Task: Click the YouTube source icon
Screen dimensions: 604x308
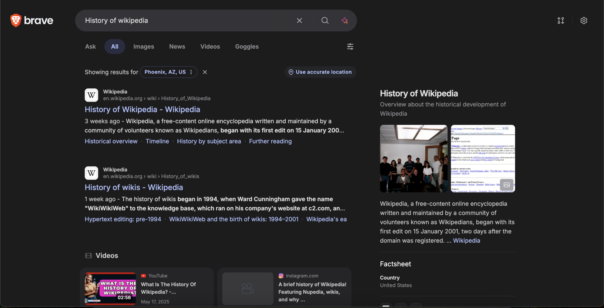Action: click(143, 276)
